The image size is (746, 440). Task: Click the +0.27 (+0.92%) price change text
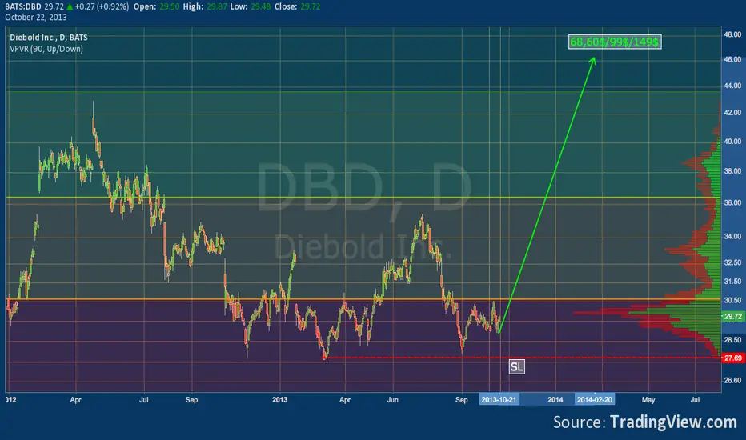click(x=102, y=6)
